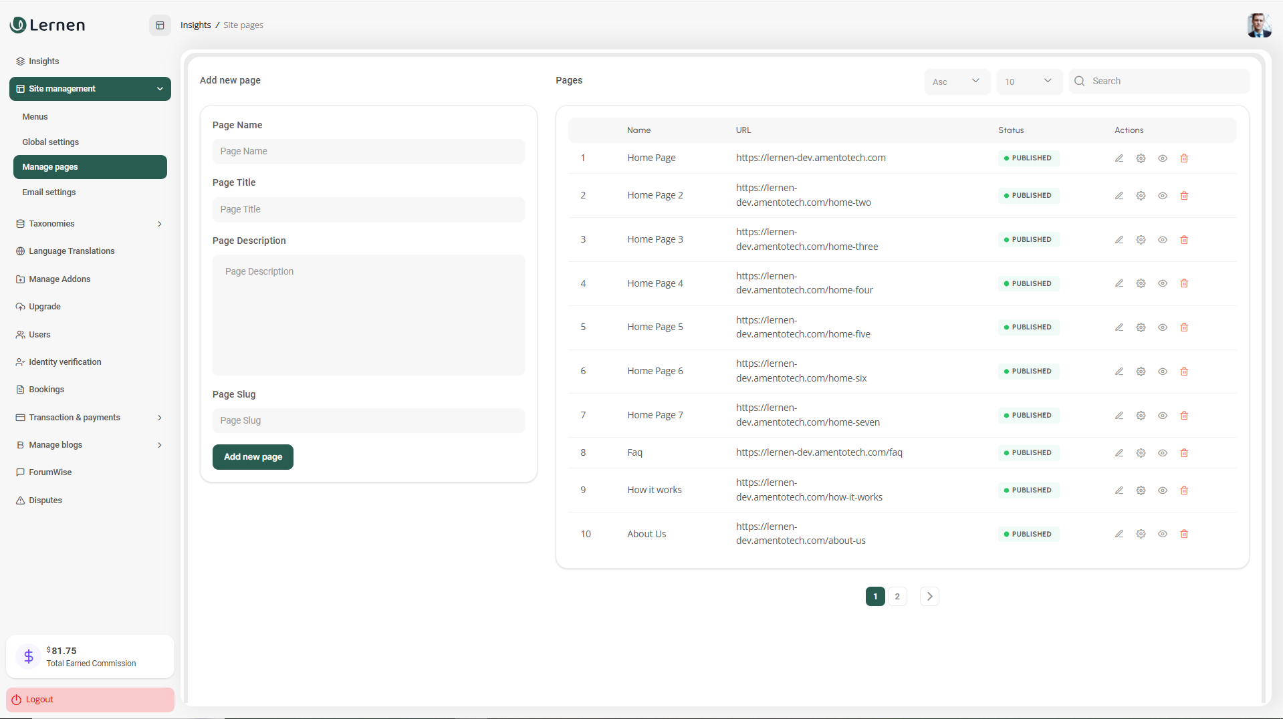Preview the Home Page 5 entry
This screenshot has width=1283, height=719.
[x=1163, y=327]
